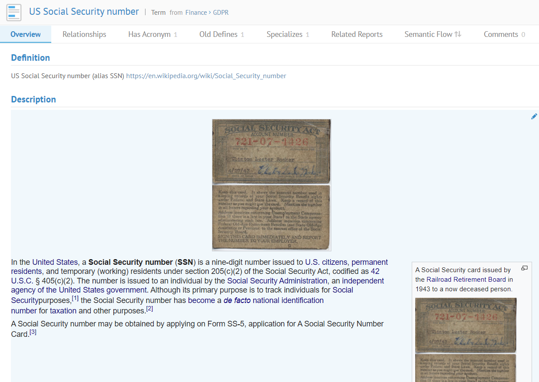Open the de facto link

pos(237,300)
